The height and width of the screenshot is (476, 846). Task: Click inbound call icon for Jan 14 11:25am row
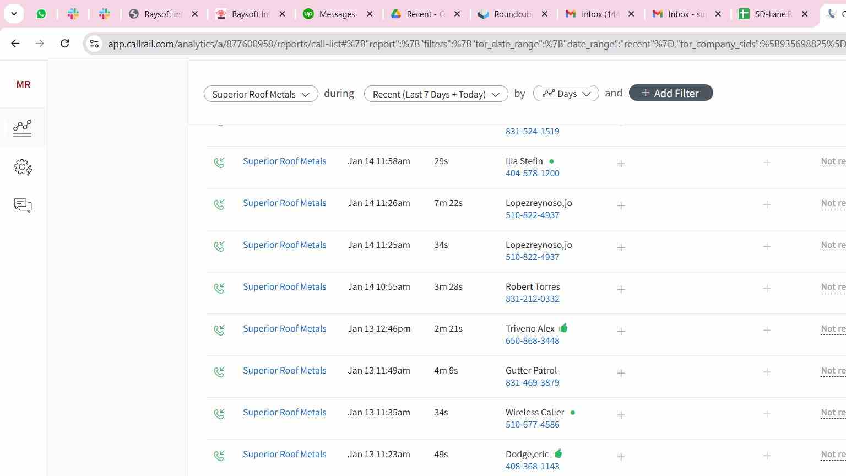pos(219,246)
